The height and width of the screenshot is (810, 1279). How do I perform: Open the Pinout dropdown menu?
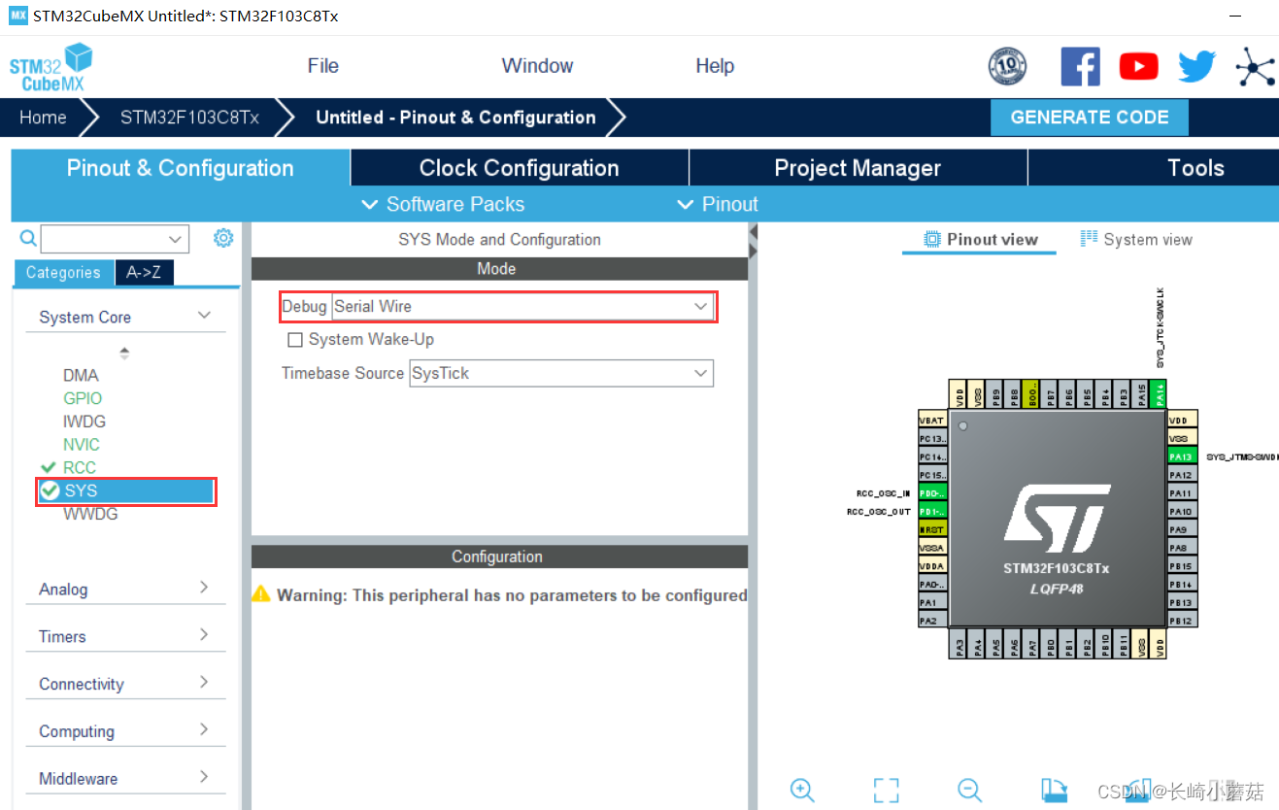(717, 204)
